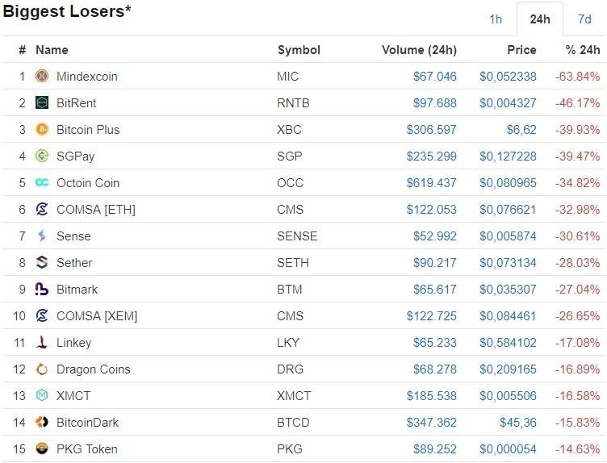The height and width of the screenshot is (463, 607).
Task: Sort by % 24h column header
Action: click(x=583, y=50)
